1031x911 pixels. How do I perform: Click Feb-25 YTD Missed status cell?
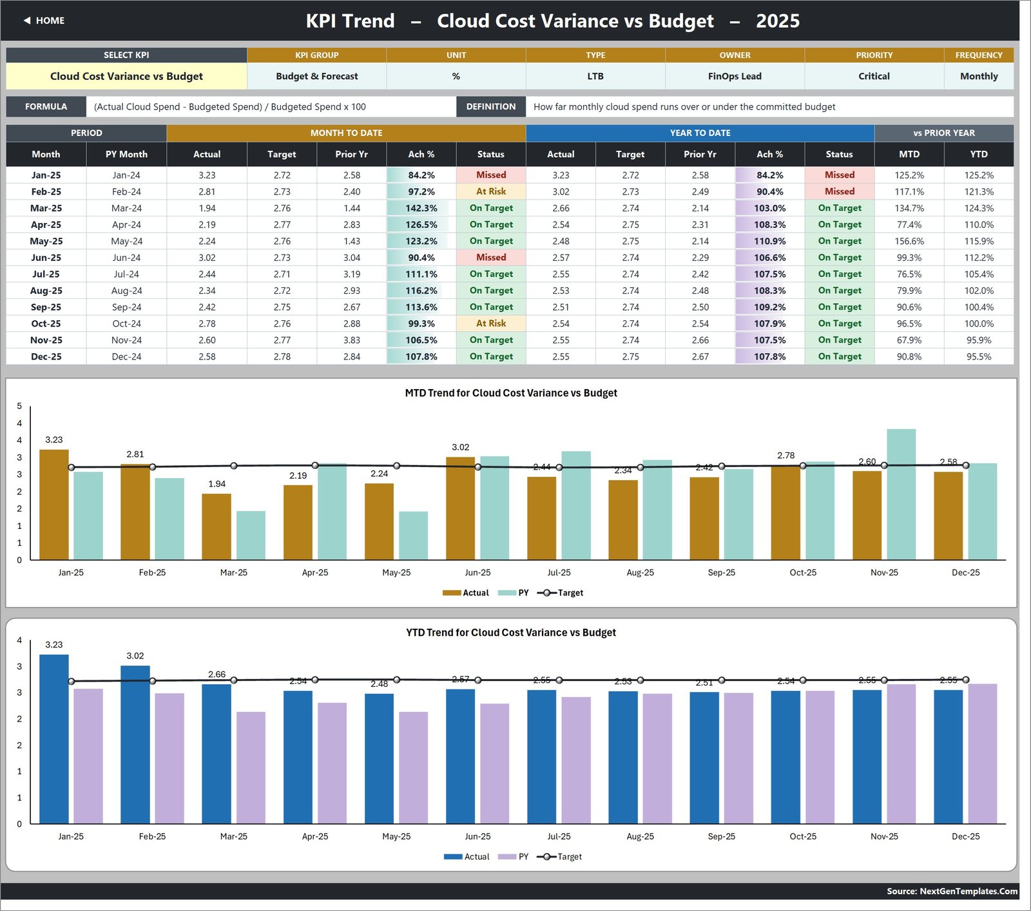[x=840, y=191]
